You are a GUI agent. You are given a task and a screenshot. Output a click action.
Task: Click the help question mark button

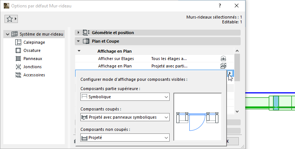pyautogui.click(x=220, y=6)
